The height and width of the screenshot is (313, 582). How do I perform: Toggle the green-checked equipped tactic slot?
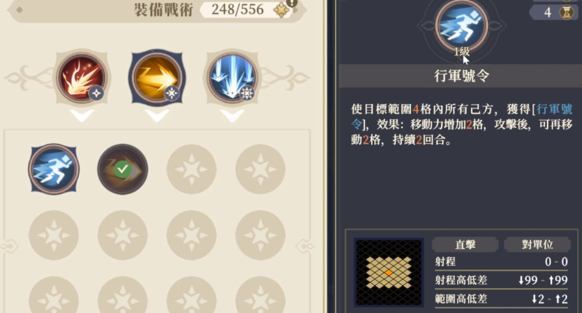coord(123,169)
